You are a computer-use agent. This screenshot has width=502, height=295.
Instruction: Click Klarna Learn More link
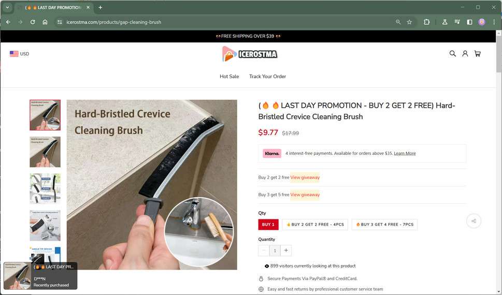405,153
